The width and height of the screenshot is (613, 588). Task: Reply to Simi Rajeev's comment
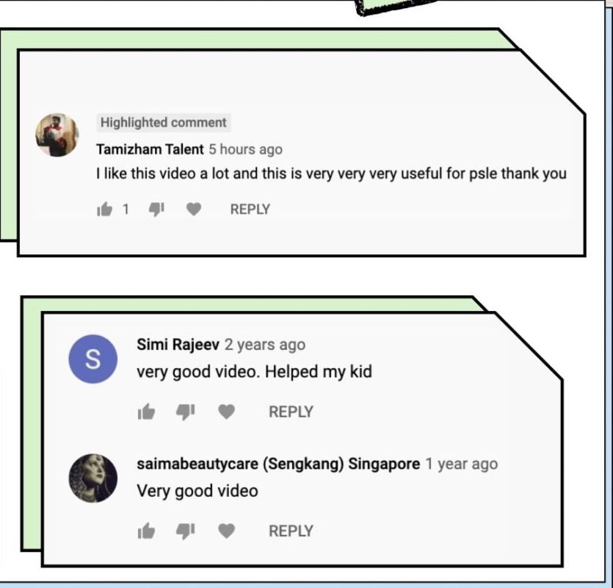(x=291, y=412)
